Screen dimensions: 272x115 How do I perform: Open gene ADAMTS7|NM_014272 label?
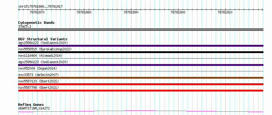(x=34, y=108)
